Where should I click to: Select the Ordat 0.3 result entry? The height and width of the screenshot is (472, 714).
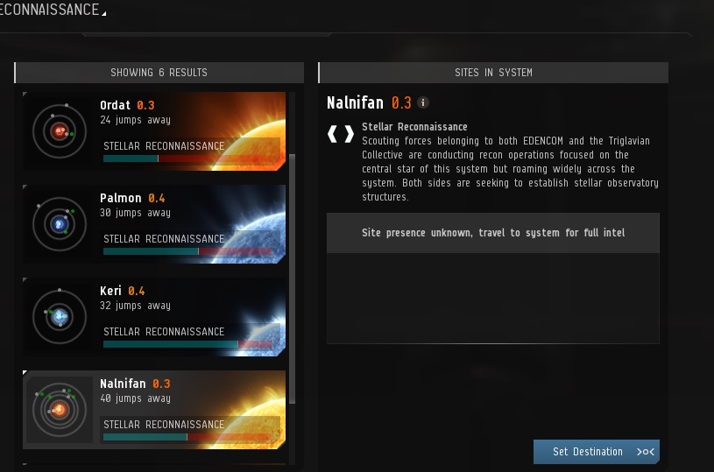coord(154,131)
